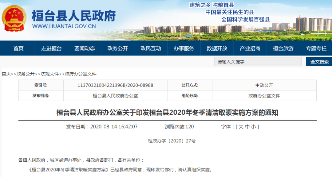This screenshot has width=332, height=177.
Task: Click the national emblem logo
Action: 14,19
